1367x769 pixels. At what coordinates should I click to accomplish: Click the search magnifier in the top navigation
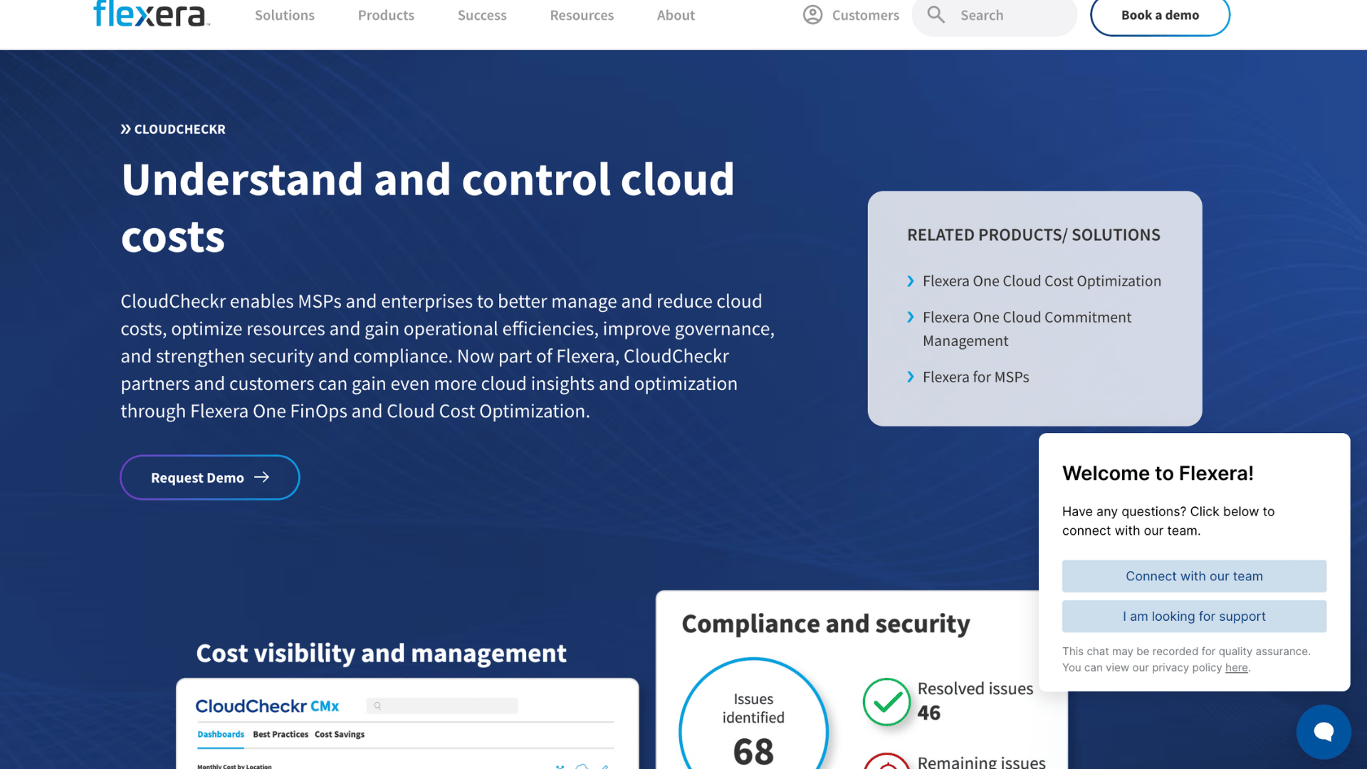click(935, 15)
